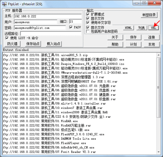
Task: Click the vertical scrollbar thumb
Action: tap(159, 87)
